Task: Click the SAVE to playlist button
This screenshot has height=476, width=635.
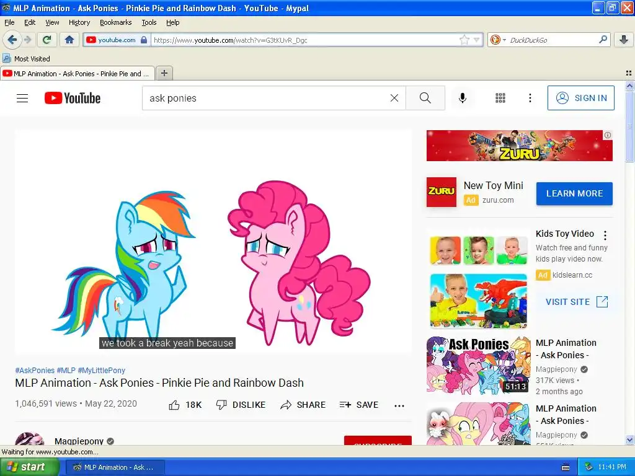Action: pos(359,405)
